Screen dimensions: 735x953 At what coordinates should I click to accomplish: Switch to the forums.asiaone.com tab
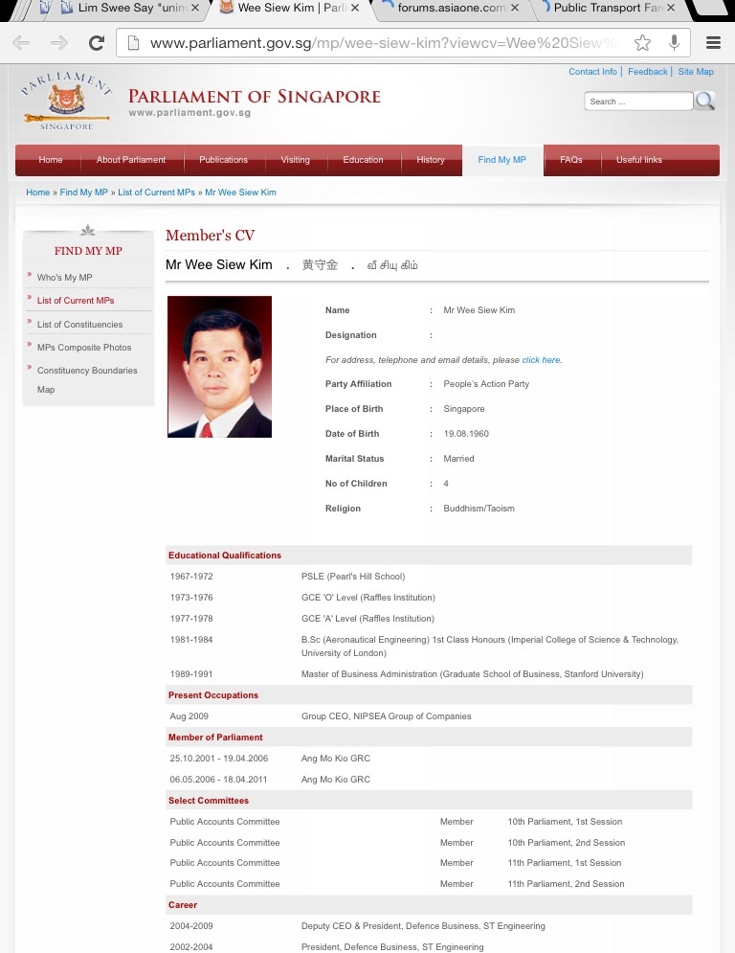[x=452, y=8]
